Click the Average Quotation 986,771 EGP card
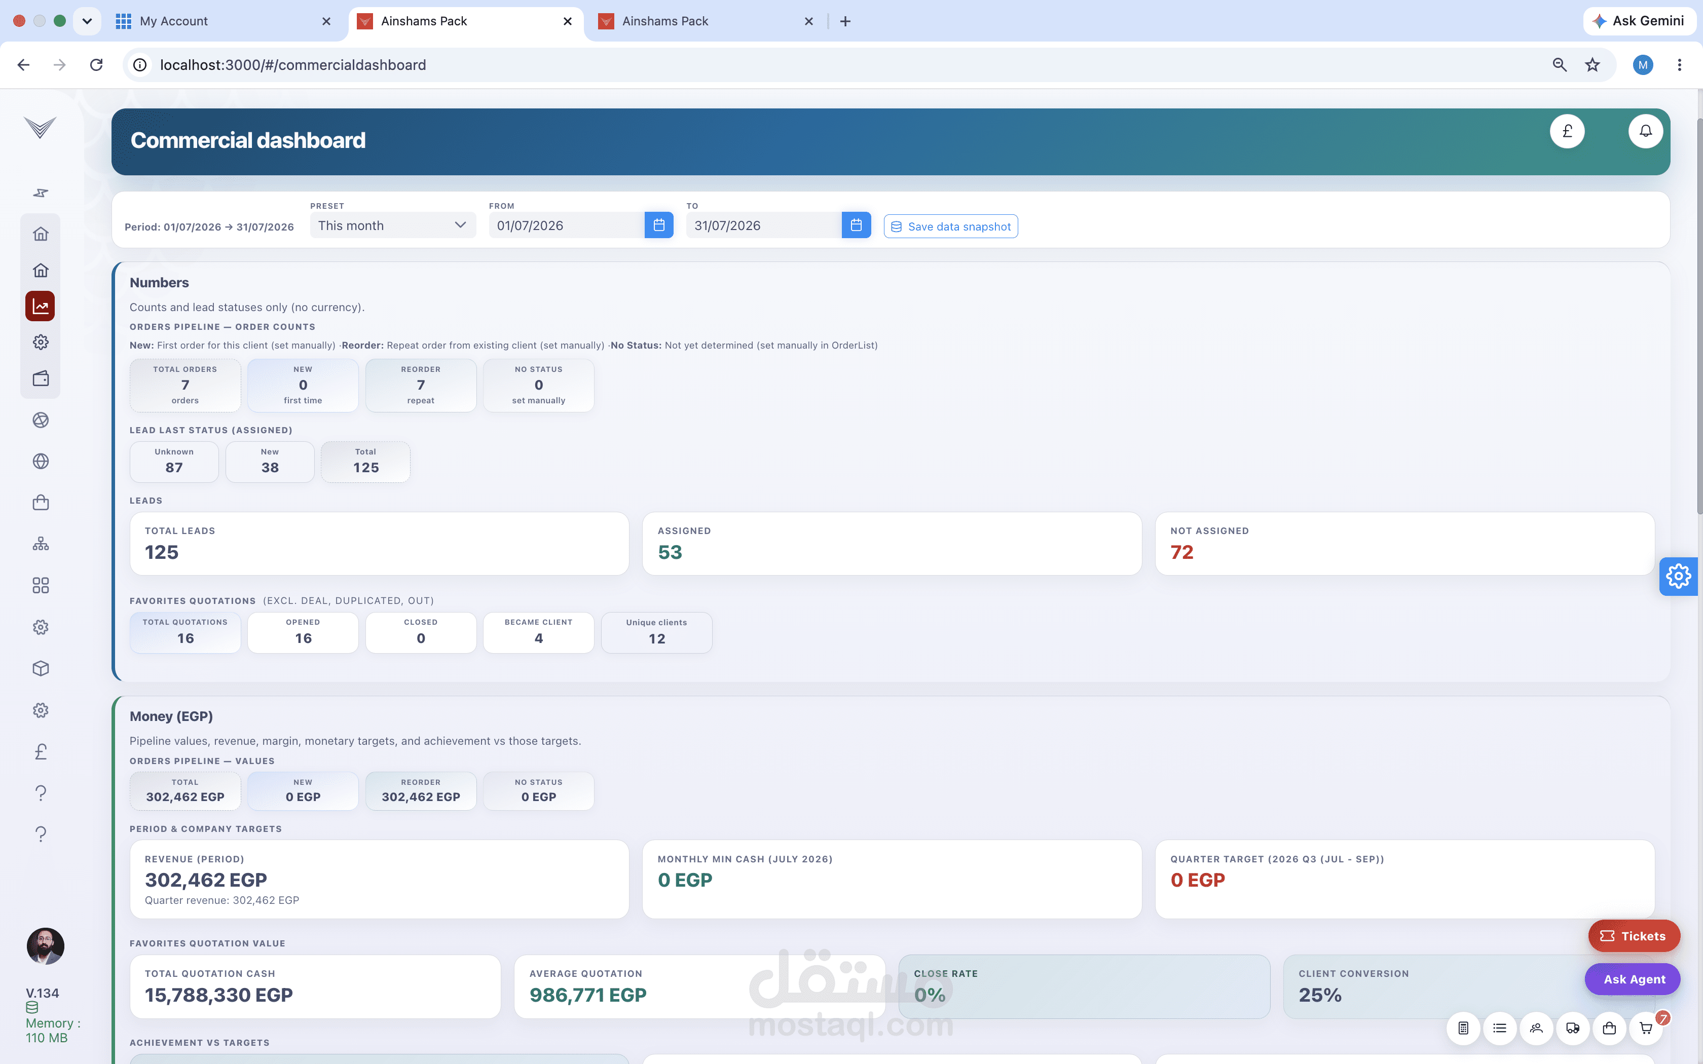The width and height of the screenshot is (1703, 1064). 699,986
